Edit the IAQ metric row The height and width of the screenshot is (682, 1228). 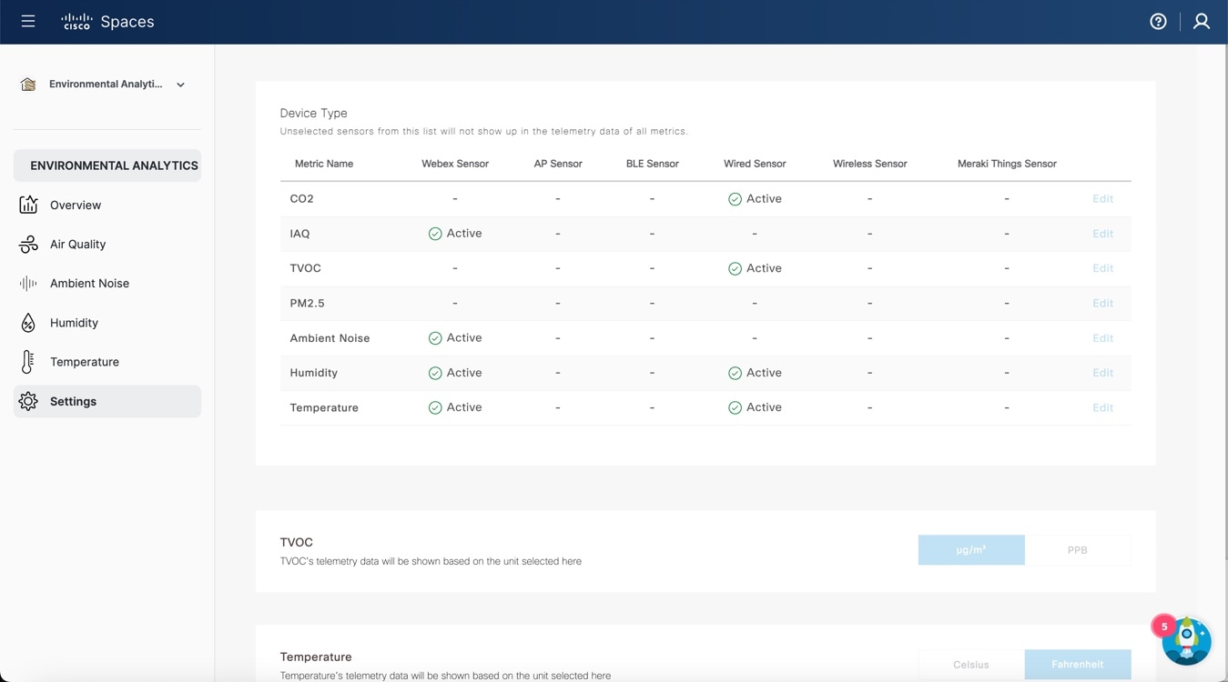click(x=1102, y=234)
